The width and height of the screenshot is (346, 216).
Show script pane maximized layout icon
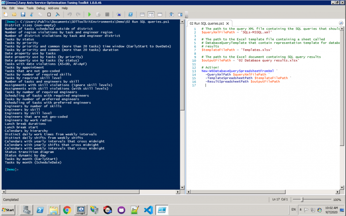tap(160, 15)
